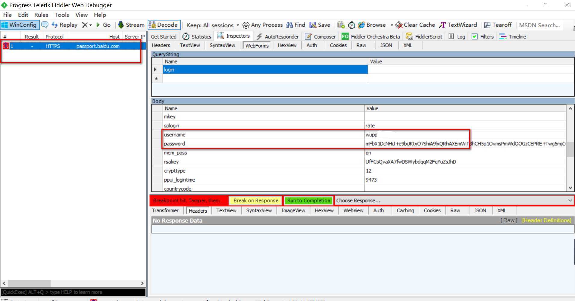Click the comment speech bubble icon
Image resolution: width=575 pixels, height=301 pixels.
click(x=45, y=25)
